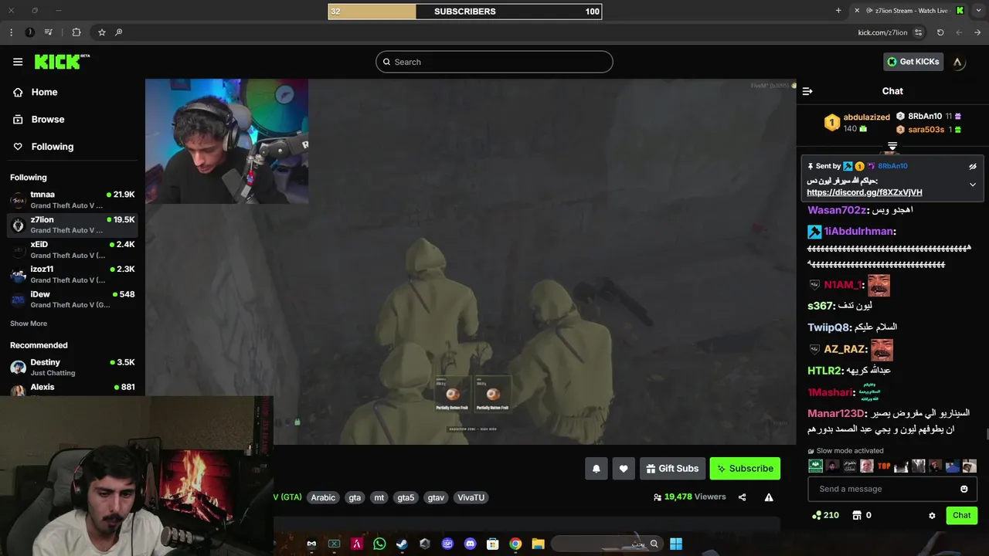Open izoz11 followed channel
The height and width of the screenshot is (556, 989).
coord(73,274)
